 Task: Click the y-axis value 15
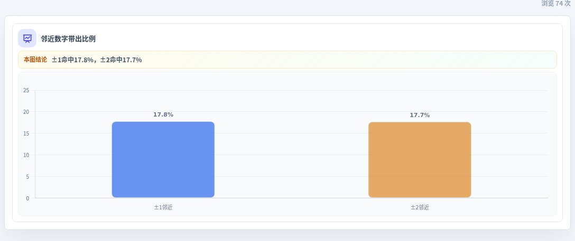pyautogui.click(x=26, y=133)
